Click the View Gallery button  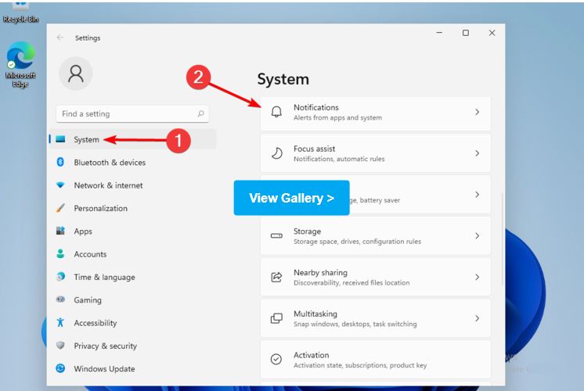(292, 198)
